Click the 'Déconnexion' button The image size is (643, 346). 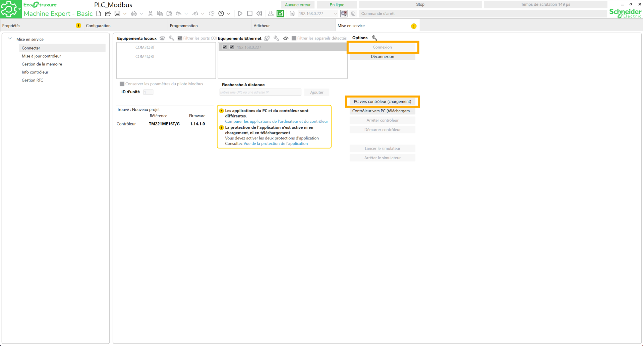[x=382, y=57]
